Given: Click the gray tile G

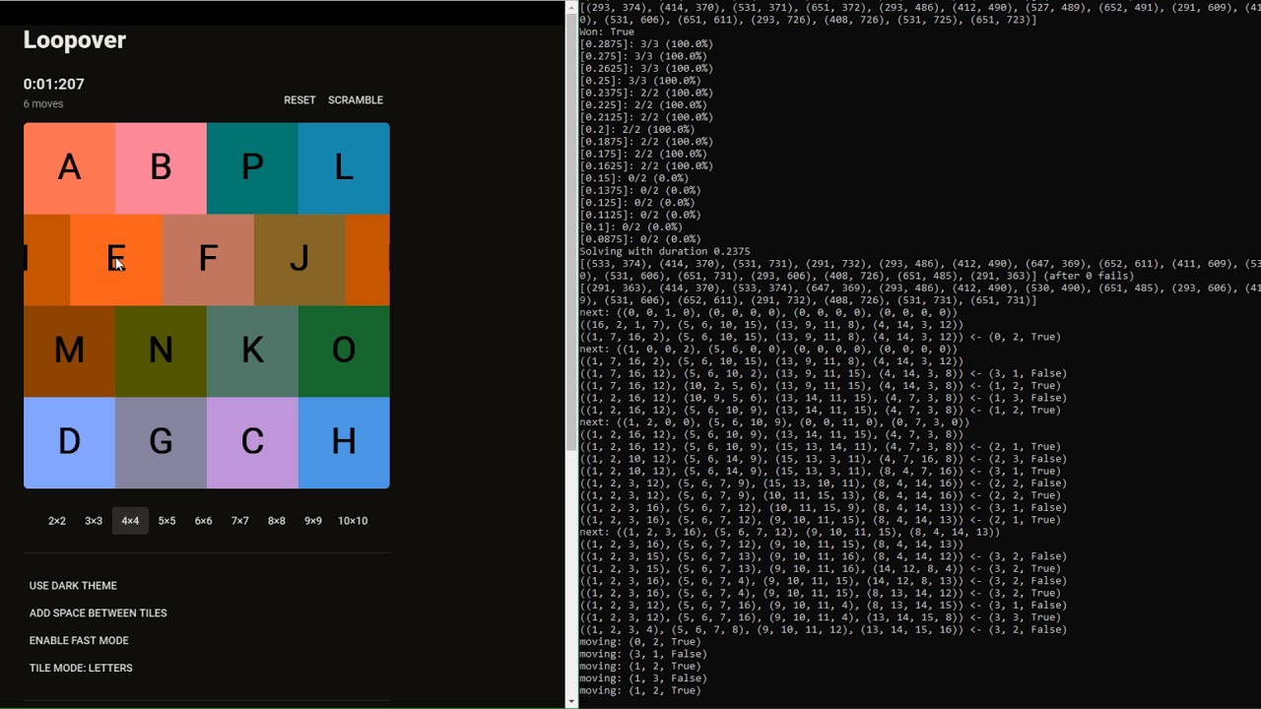Looking at the screenshot, I should pos(161,443).
